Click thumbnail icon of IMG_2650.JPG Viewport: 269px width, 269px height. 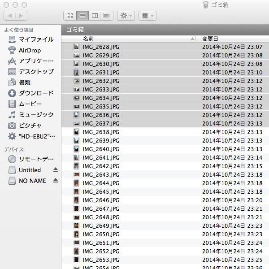pyautogui.click(x=77, y=234)
